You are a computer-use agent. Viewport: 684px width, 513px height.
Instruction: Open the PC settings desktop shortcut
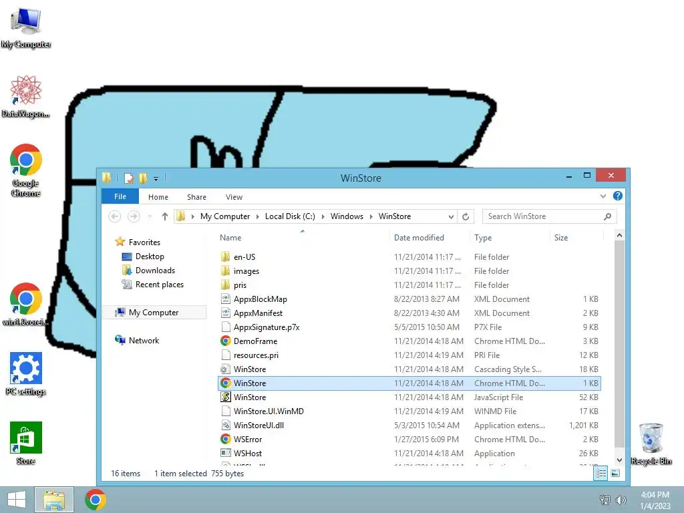26,374
